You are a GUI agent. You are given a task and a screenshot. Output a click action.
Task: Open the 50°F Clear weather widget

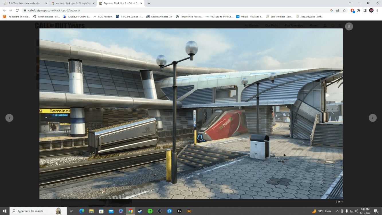click(321, 211)
